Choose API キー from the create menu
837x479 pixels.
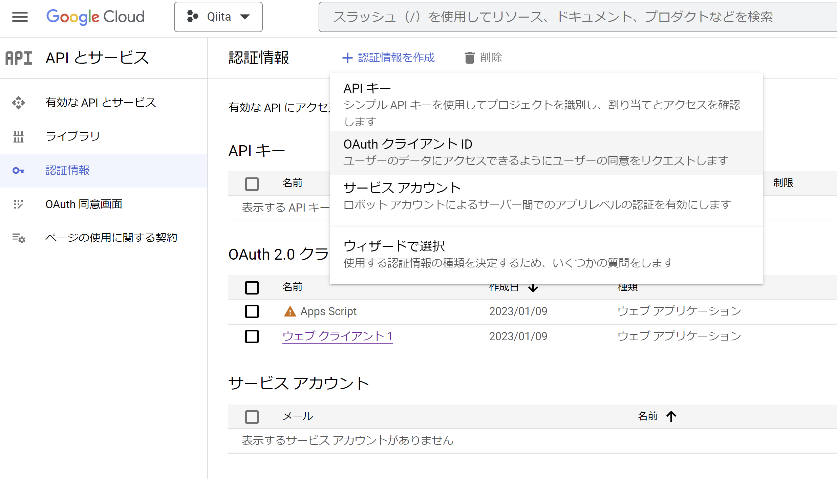point(367,87)
